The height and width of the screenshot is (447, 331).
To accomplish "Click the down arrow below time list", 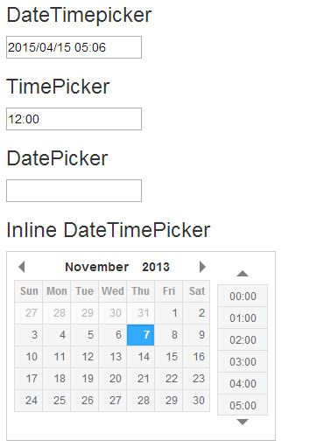I will click(243, 422).
